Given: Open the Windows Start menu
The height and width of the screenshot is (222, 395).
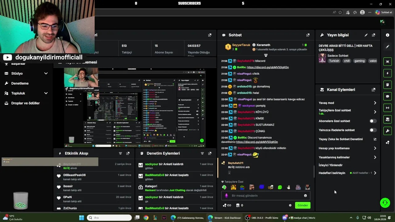Looking at the screenshot, I should 81,218.
